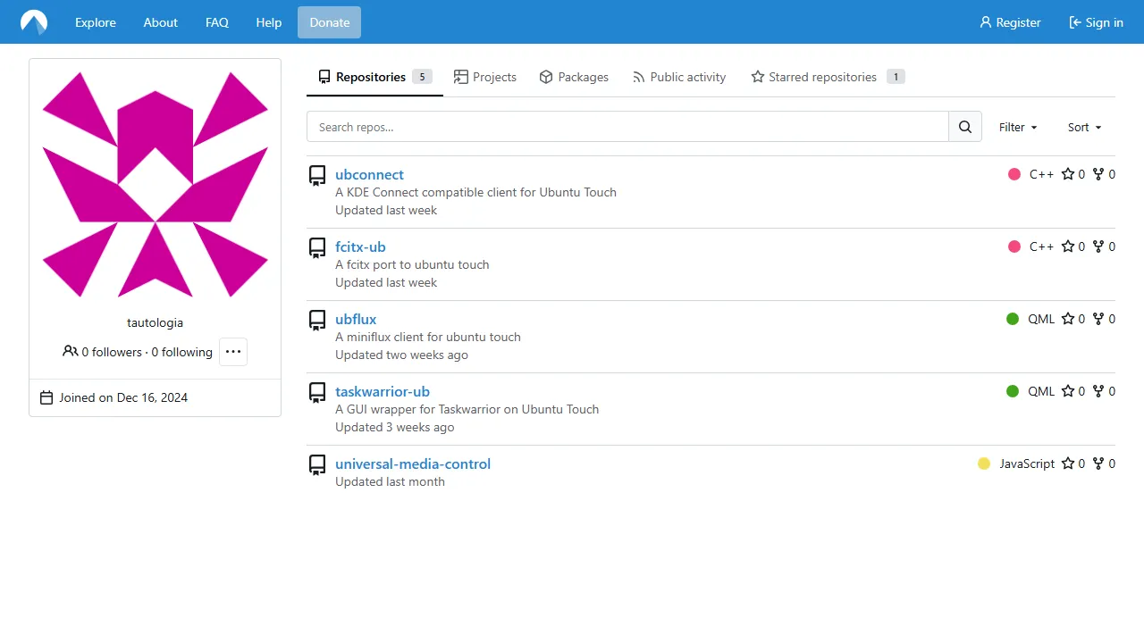Click the Sign in link
Image resolution: width=1144 pixels, height=643 pixels.
(1096, 22)
